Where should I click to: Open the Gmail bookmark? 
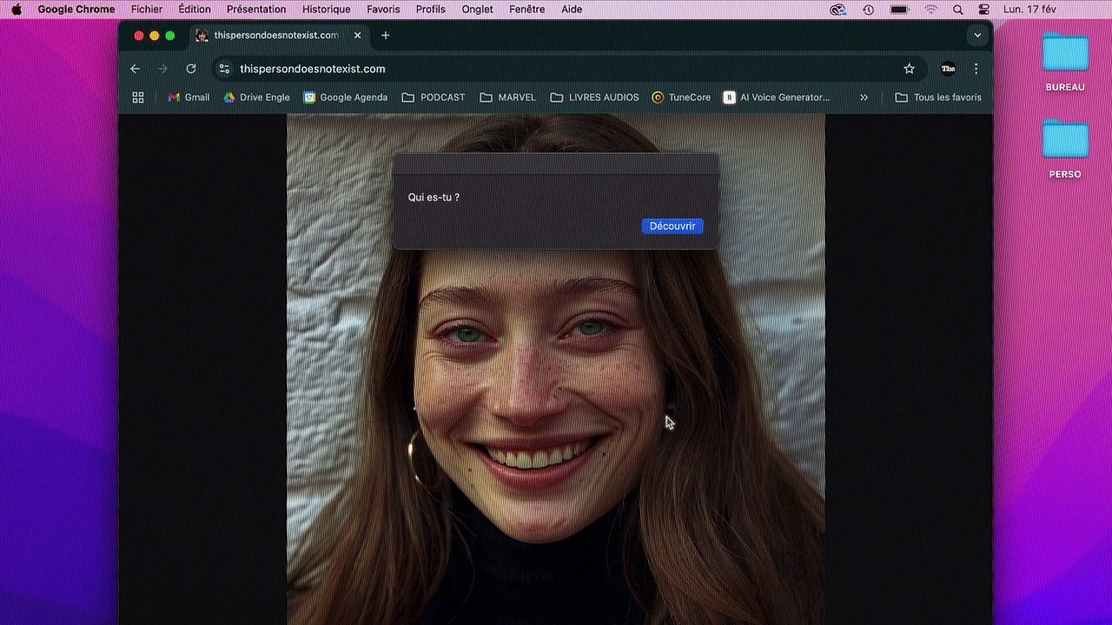189,97
